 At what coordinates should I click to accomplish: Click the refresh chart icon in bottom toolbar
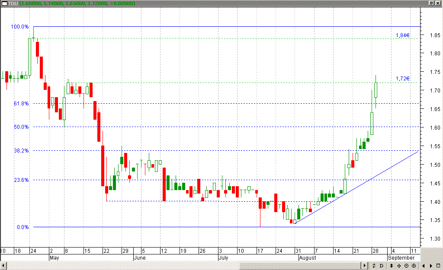point(374,266)
